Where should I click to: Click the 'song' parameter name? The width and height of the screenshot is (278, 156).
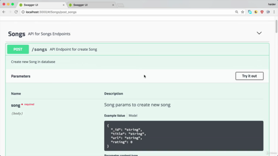click(16, 105)
